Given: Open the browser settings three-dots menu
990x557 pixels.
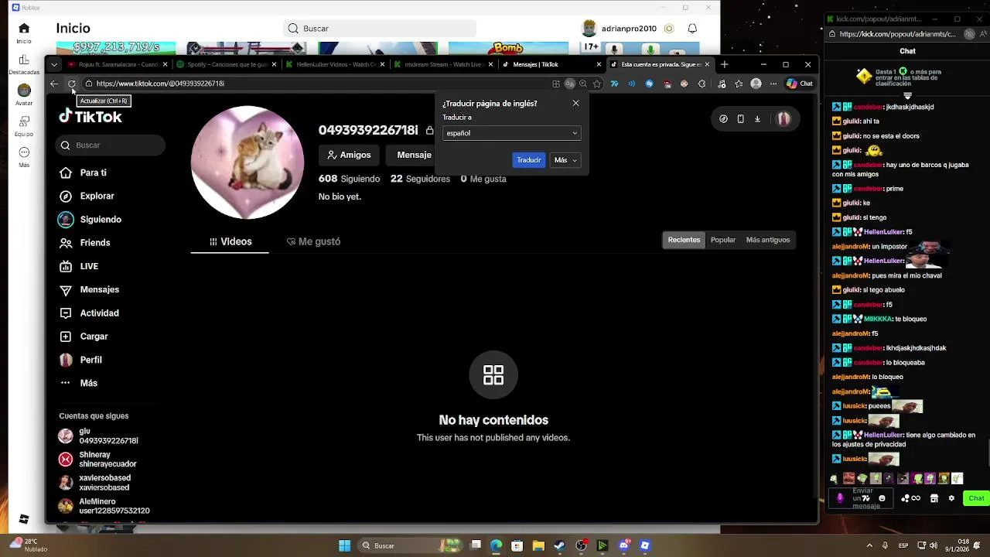Looking at the screenshot, I should point(773,84).
